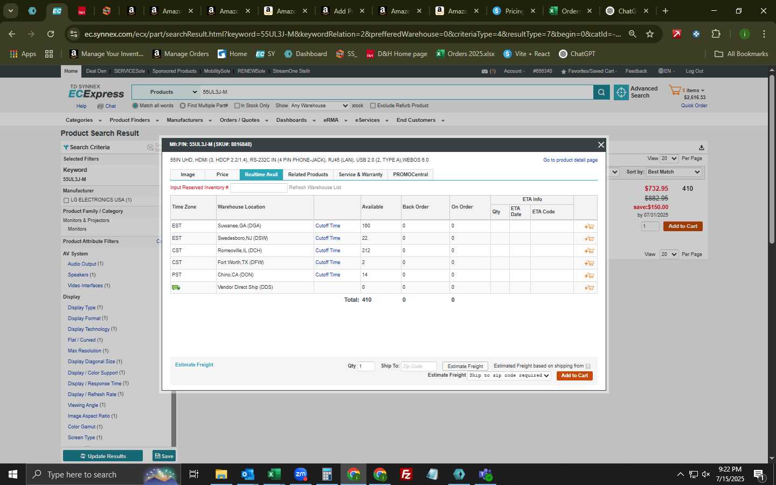Screen dimensions: 776x485
Task: Add Fort Worth, TX warehouse row to cart
Action: [x=589, y=263]
